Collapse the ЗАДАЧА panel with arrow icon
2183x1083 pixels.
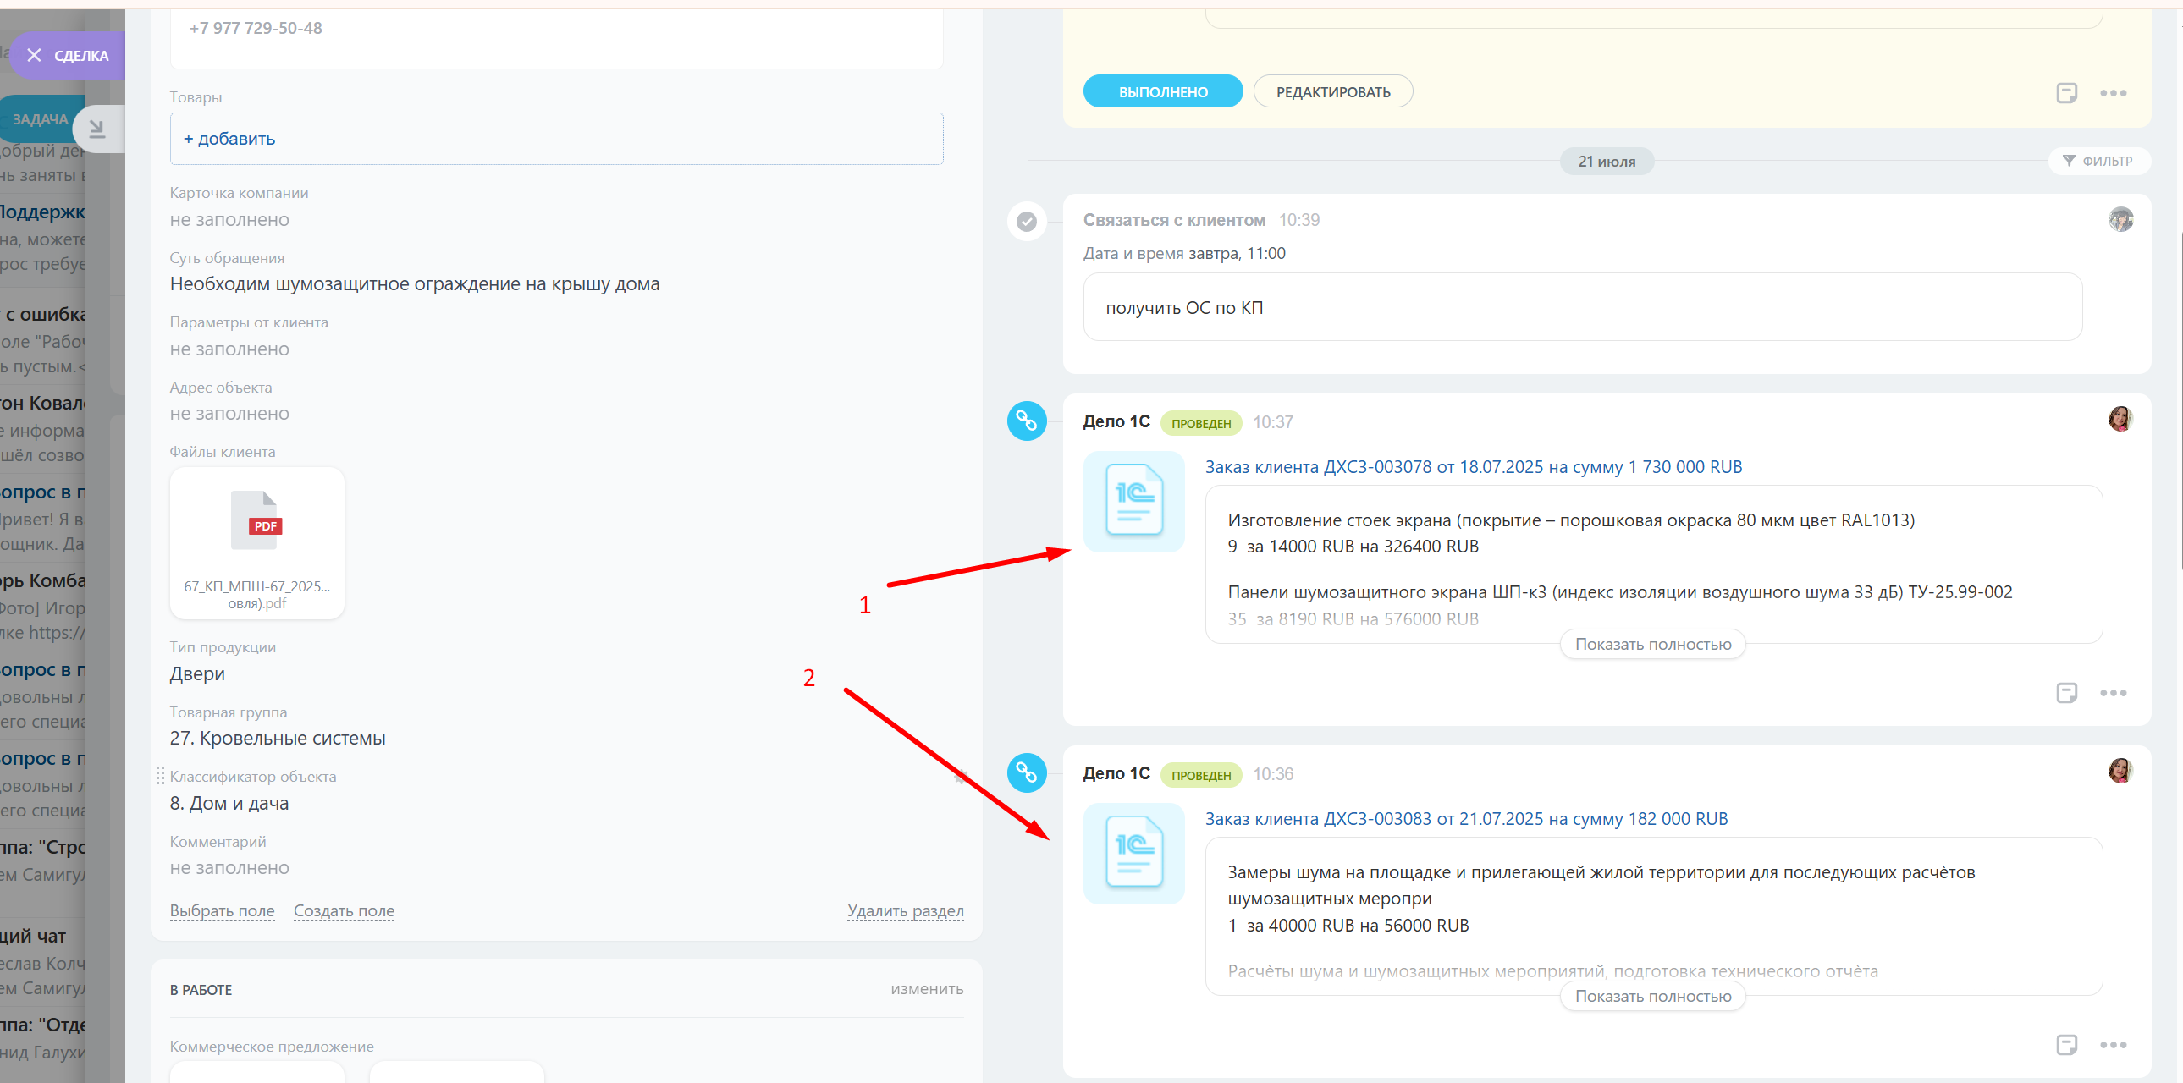(97, 129)
